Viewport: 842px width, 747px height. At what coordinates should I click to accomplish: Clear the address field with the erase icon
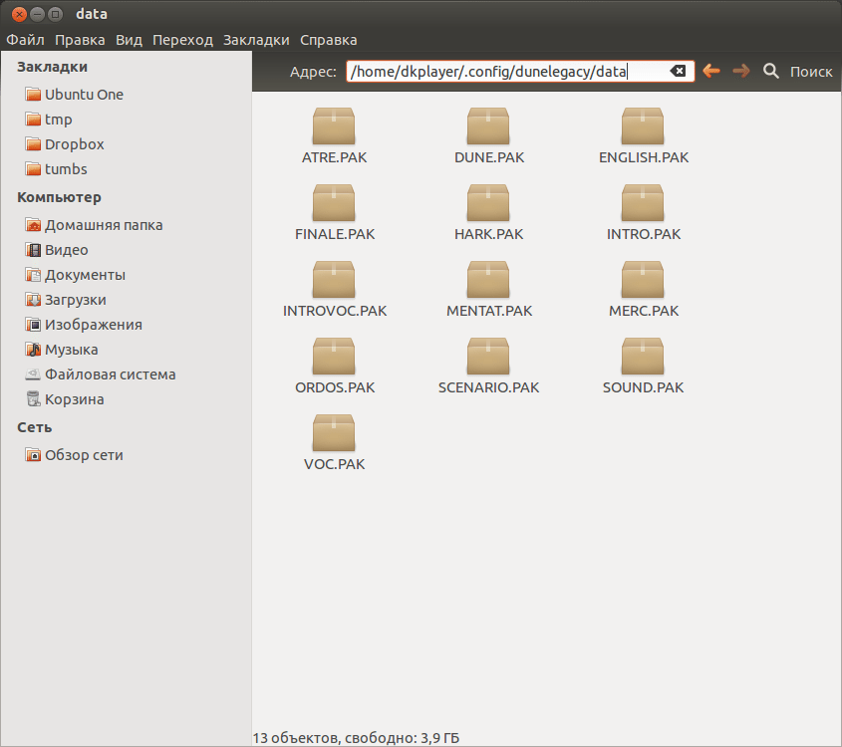(678, 71)
